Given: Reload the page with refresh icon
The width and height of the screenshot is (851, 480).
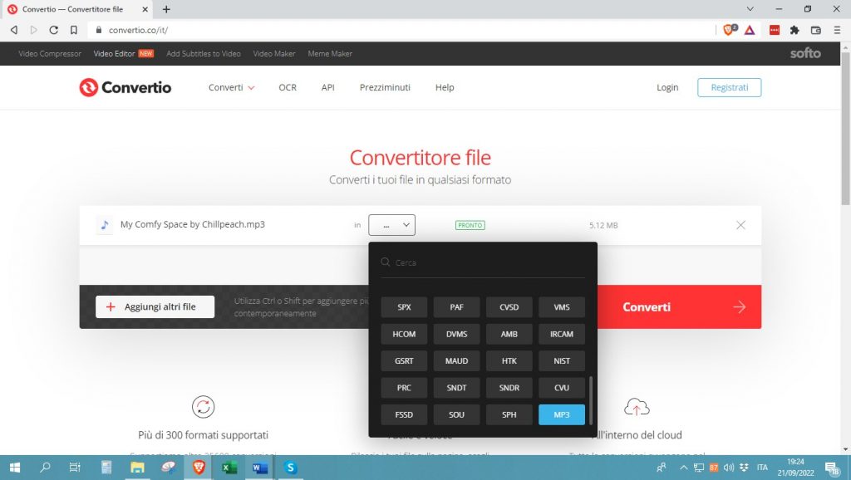Looking at the screenshot, I should [x=53, y=30].
